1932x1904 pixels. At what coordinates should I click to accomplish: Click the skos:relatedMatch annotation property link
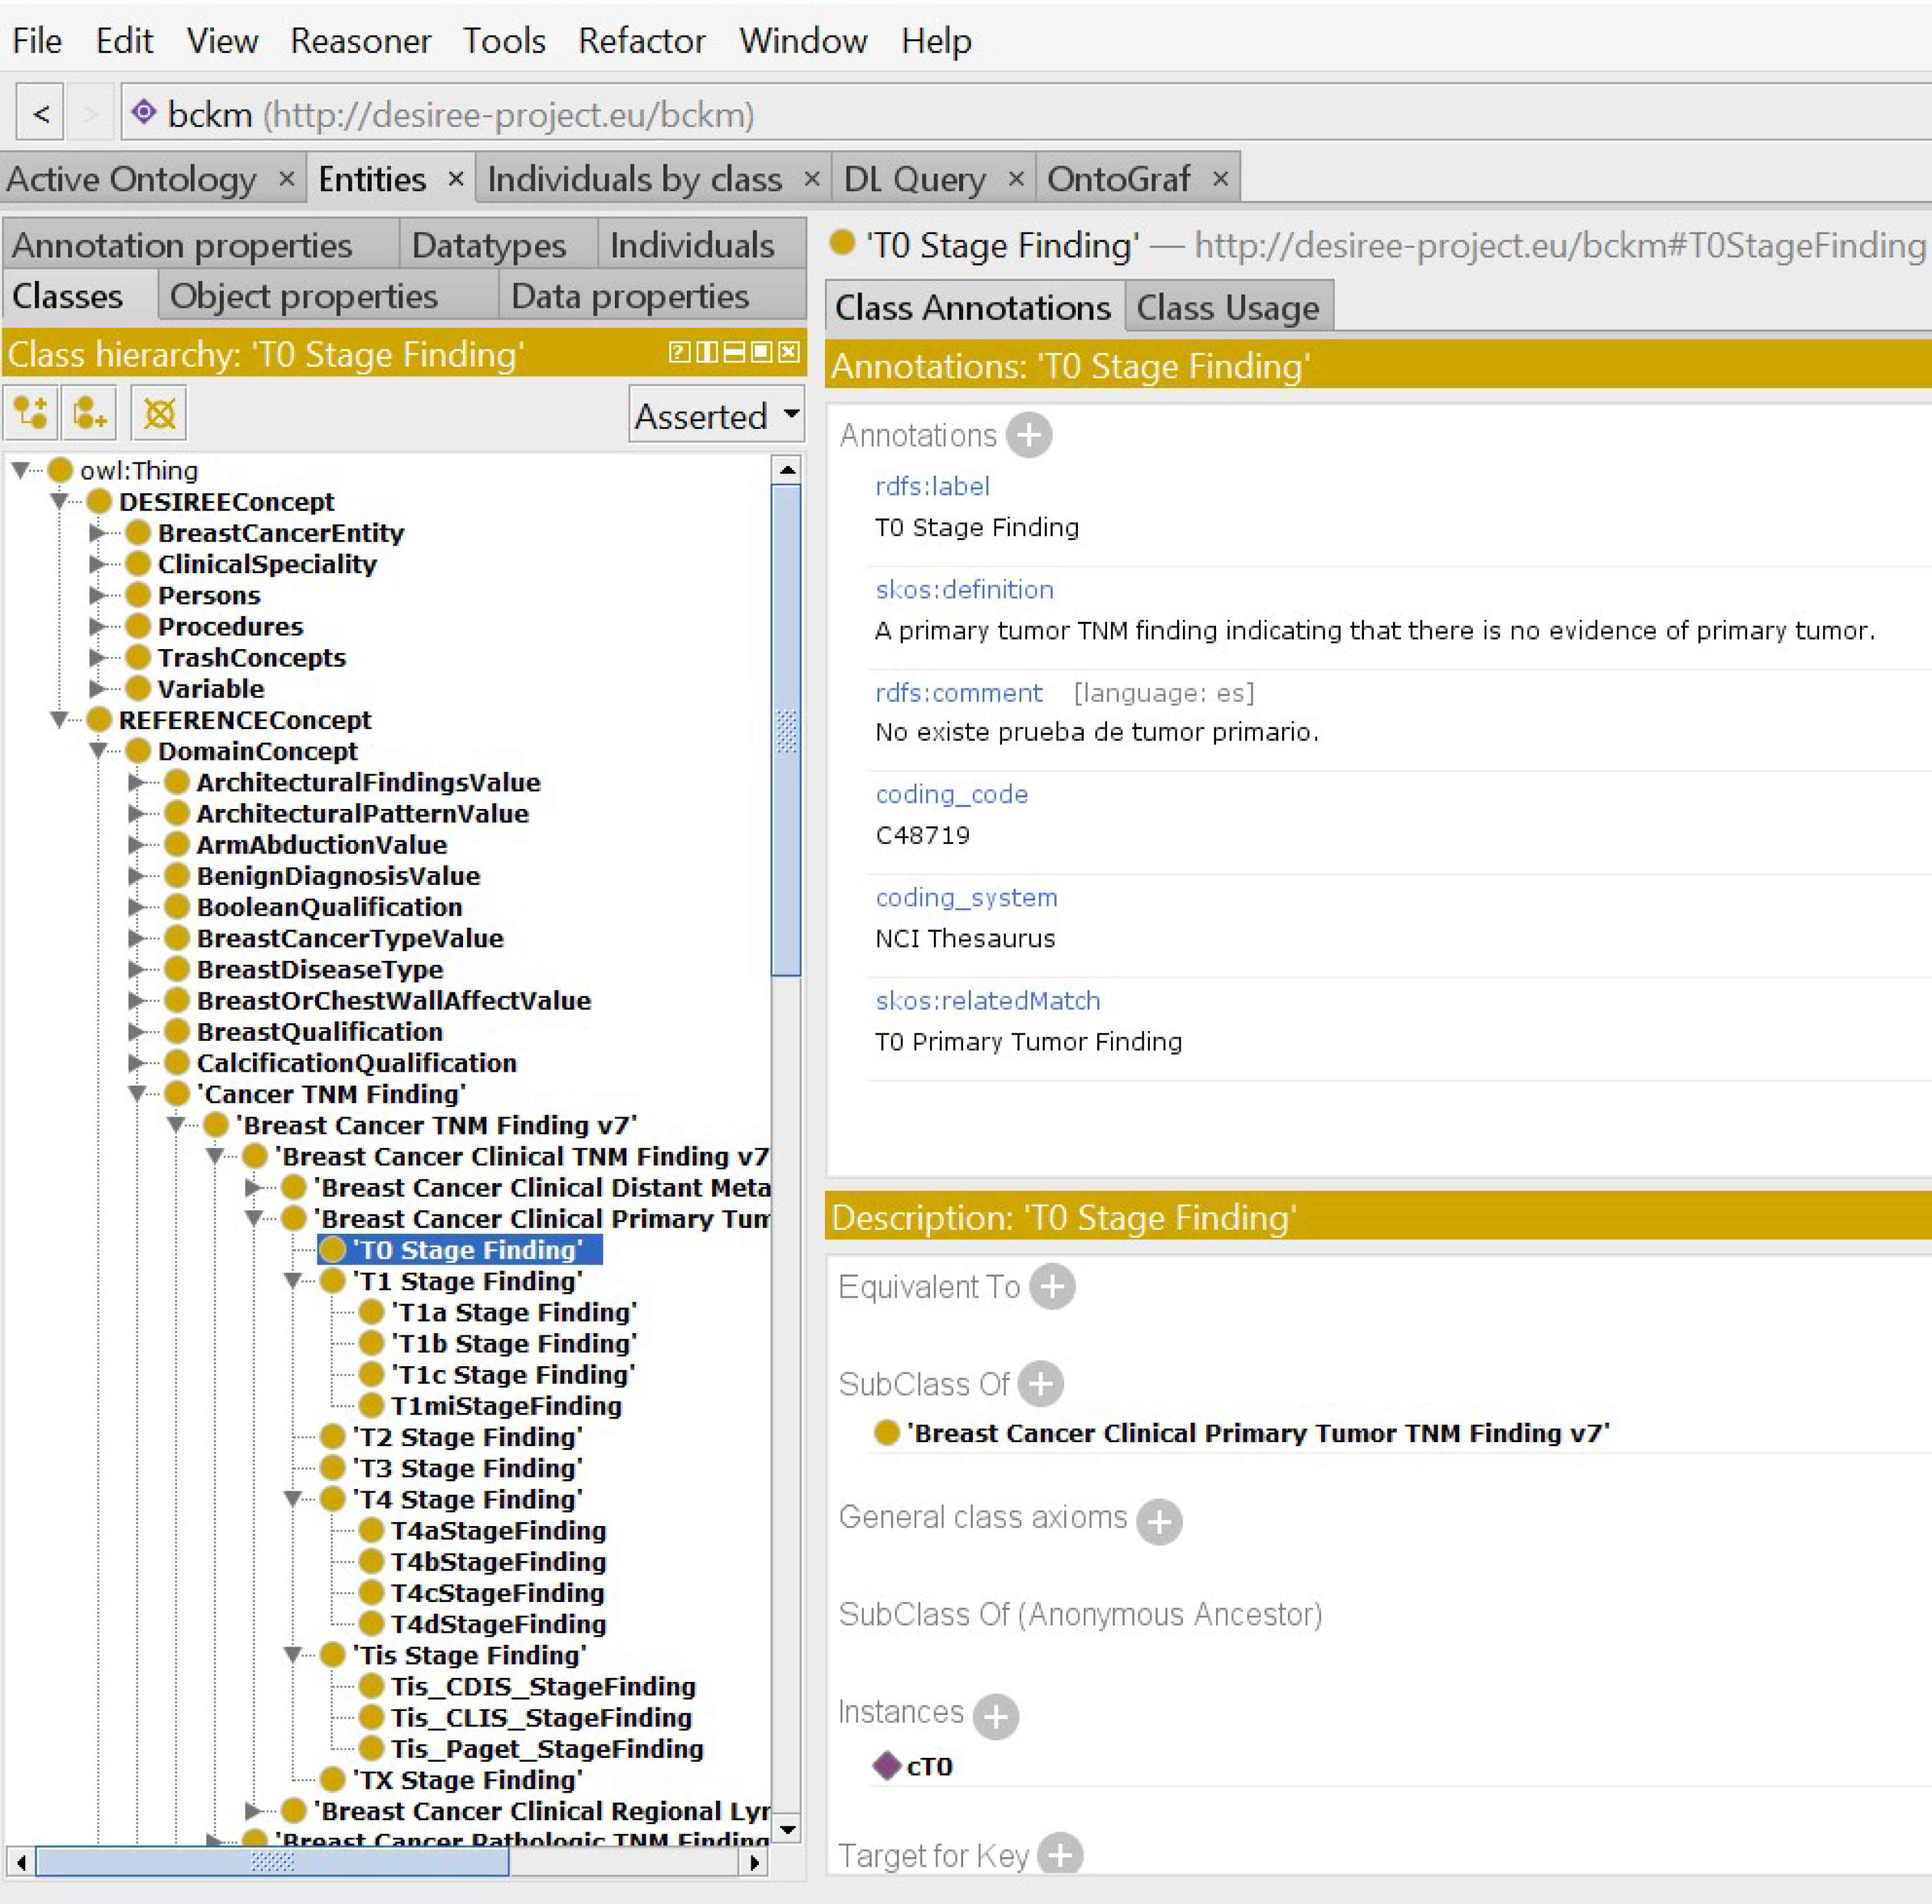[987, 1000]
